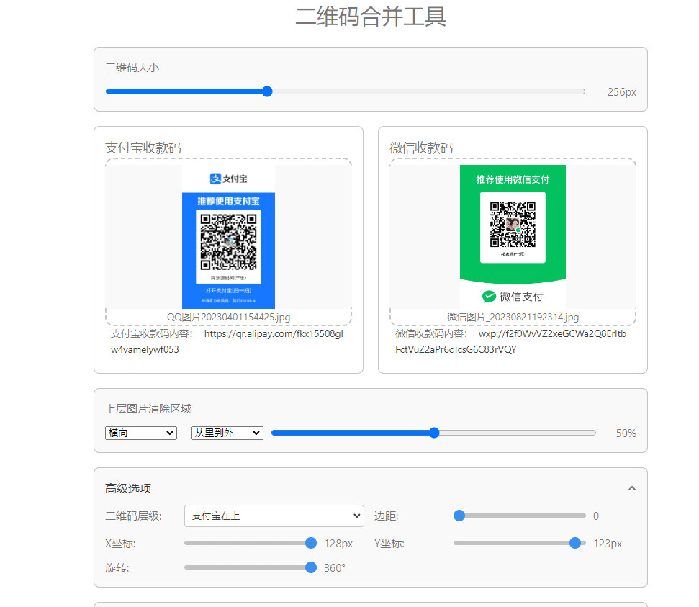Click the Y坐标 slider handle
This screenshot has height=607, width=699.
pyautogui.click(x=575, y=543)
